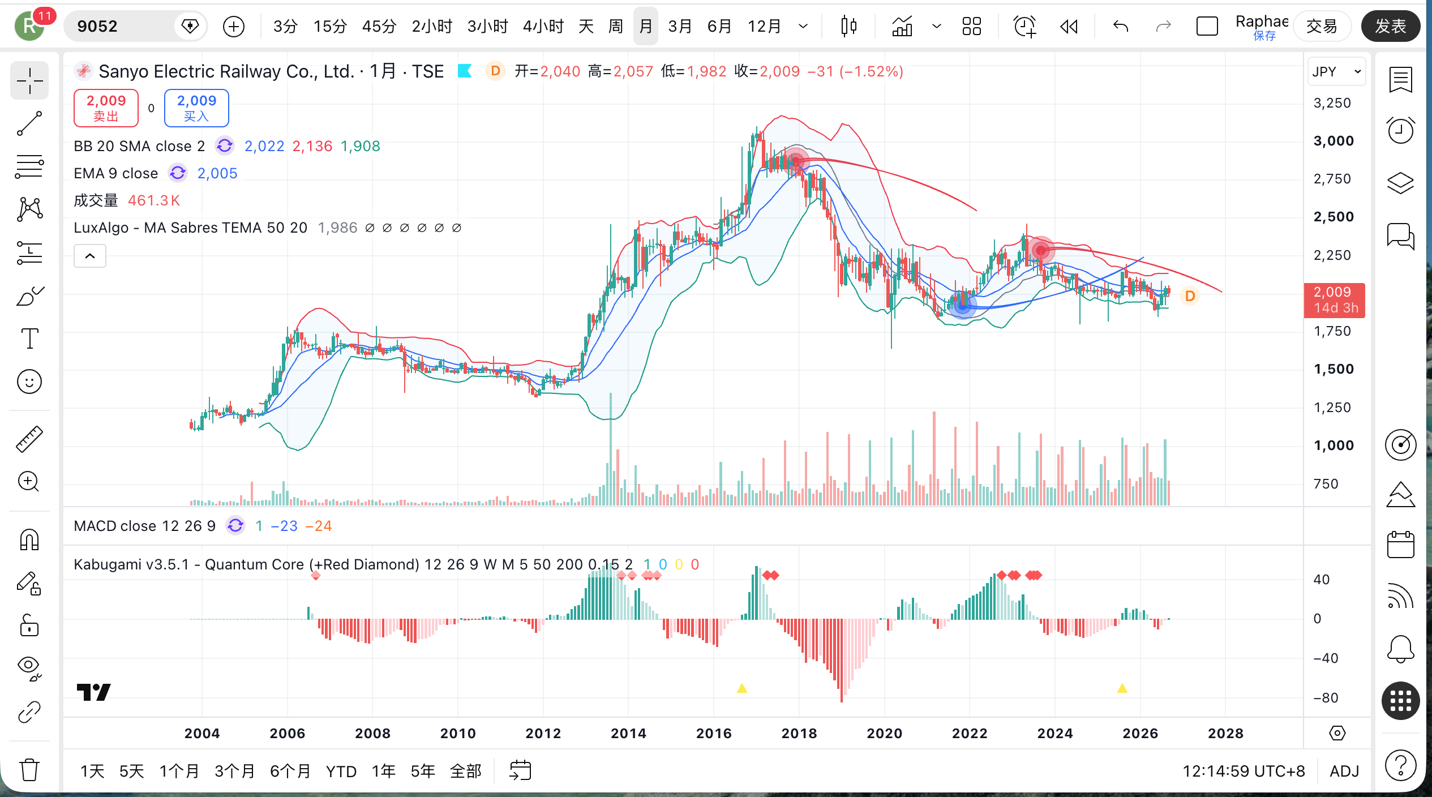
Task: Open the layout setup grid
Action: pyautogui.click(x=972, y=26)
